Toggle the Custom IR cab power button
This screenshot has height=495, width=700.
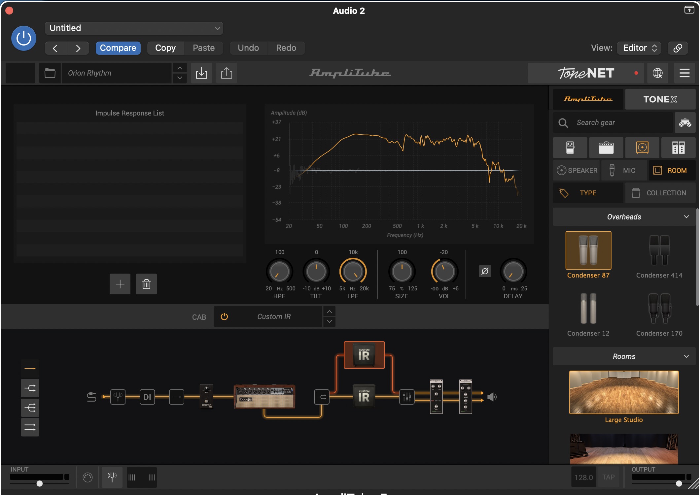pos(224,316)
